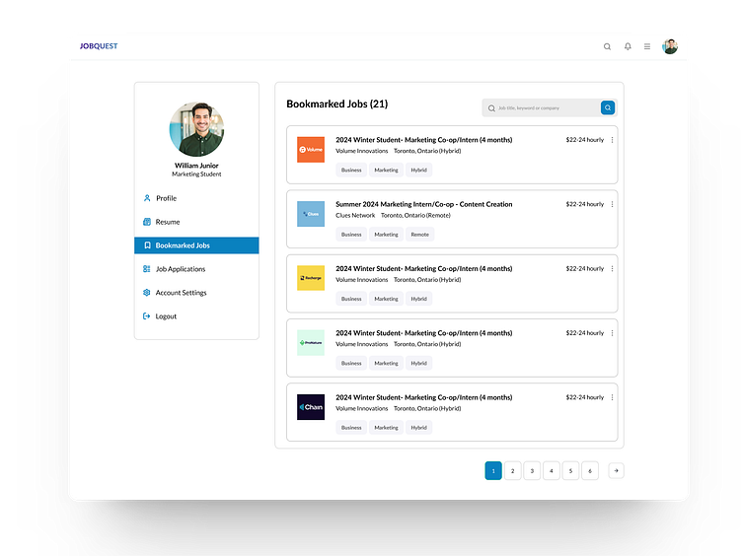Viewport: 742px width, 556px height.
Task: Click the Remote tag on Clues job
Action: (419, 235)
